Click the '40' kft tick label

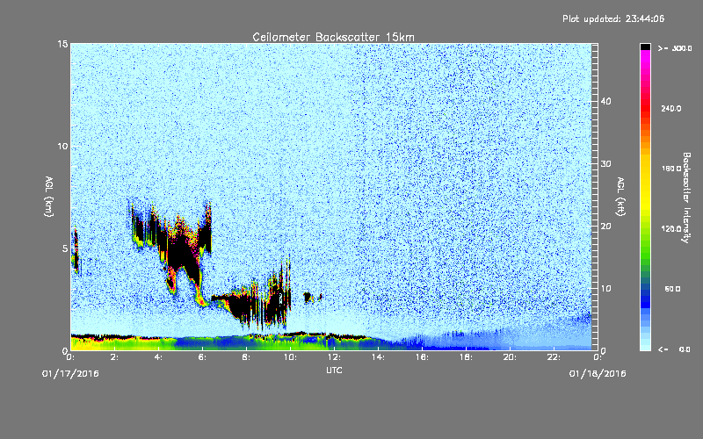[x=605, y=101]
